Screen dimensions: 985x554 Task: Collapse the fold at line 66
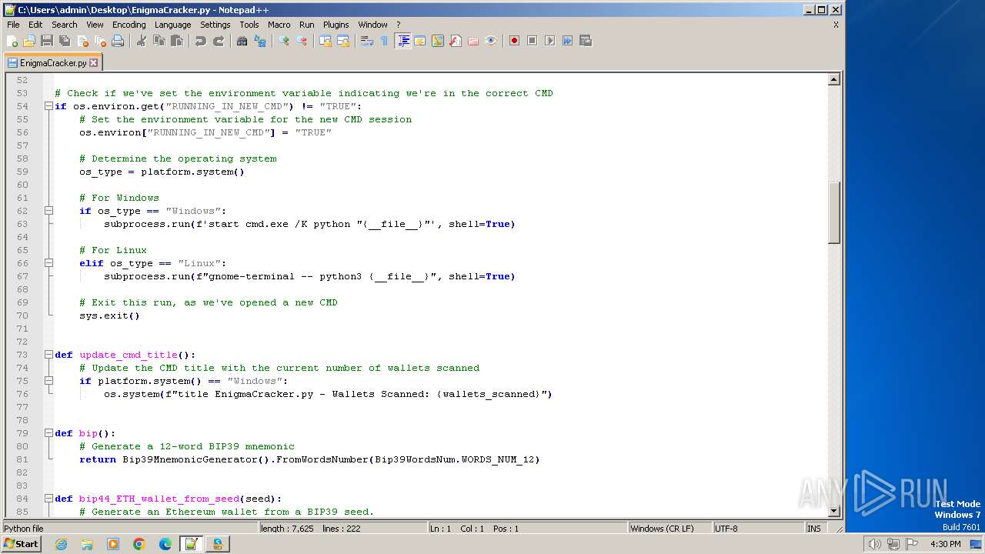point(48,263)
